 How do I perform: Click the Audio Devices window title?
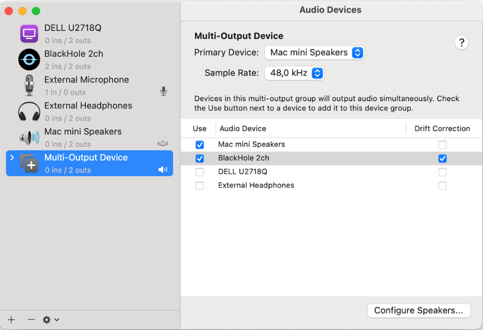330,10
